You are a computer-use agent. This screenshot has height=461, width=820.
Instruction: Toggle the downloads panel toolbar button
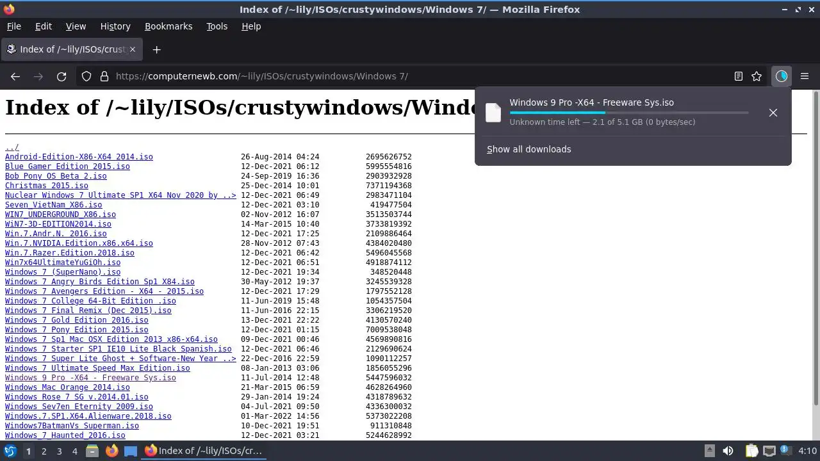(x=782, y=76)
